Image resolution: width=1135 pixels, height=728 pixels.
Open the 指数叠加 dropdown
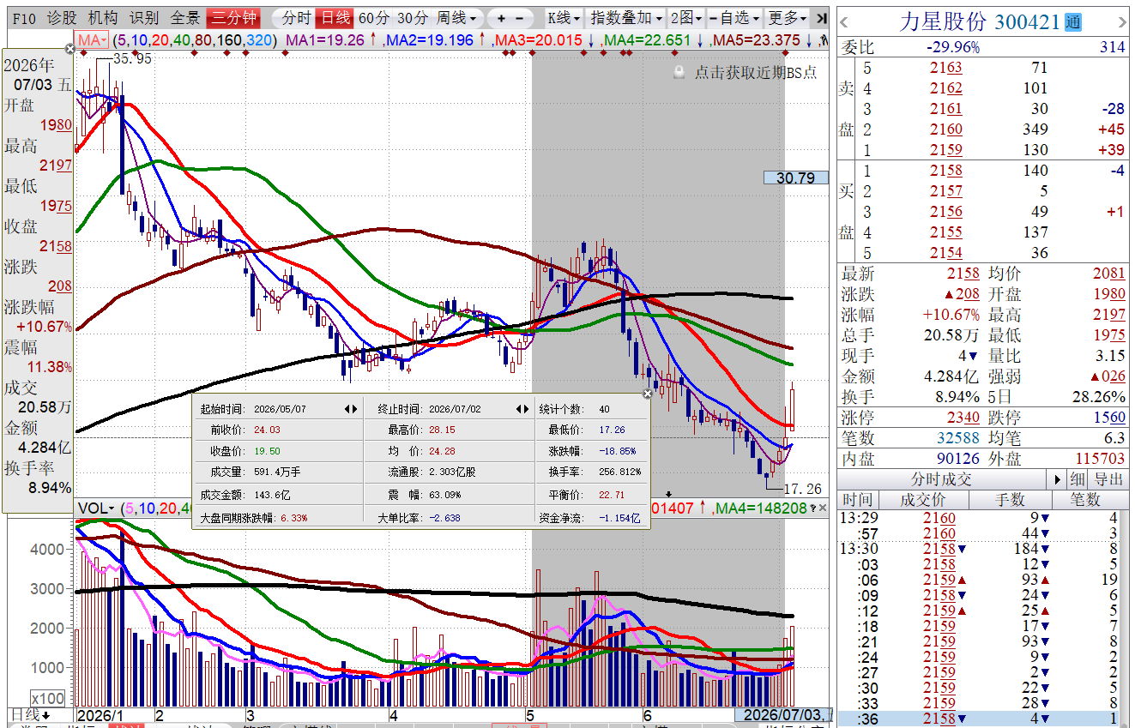(626, 18)
